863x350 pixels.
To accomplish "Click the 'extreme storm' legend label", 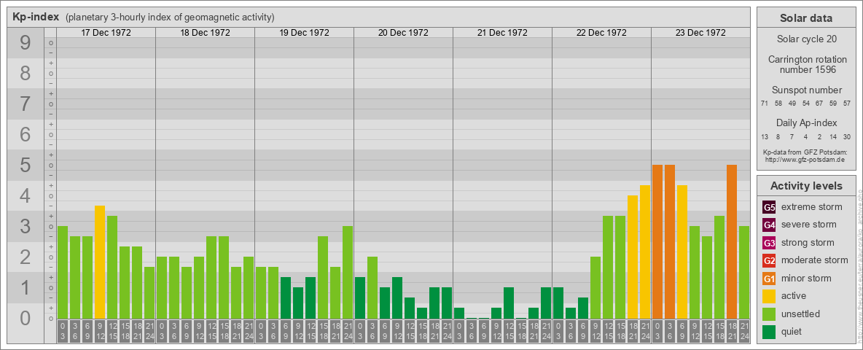I will (x=812, y=207).
